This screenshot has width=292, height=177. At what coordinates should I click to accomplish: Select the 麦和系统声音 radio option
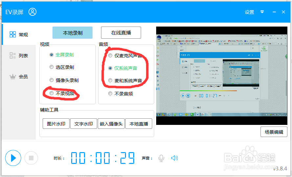125,80
